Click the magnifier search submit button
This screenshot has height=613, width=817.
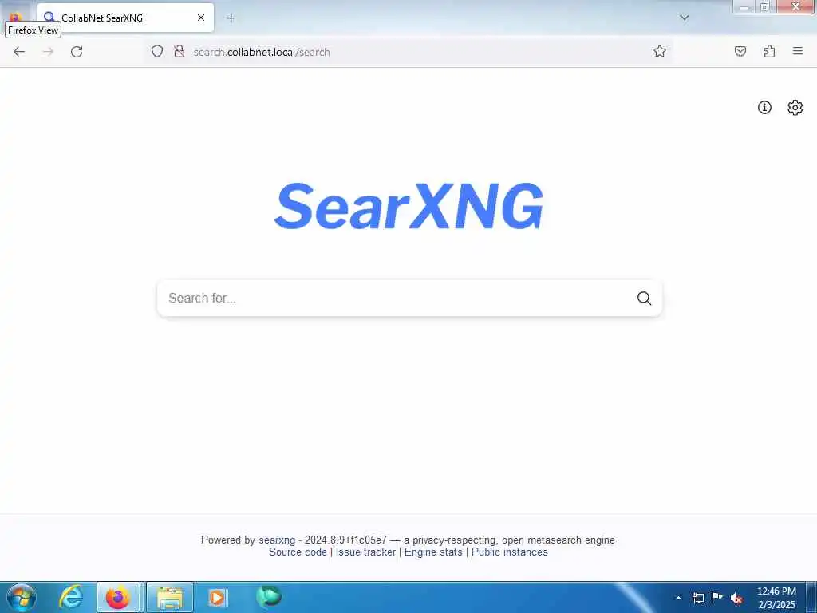pos(644,299)
